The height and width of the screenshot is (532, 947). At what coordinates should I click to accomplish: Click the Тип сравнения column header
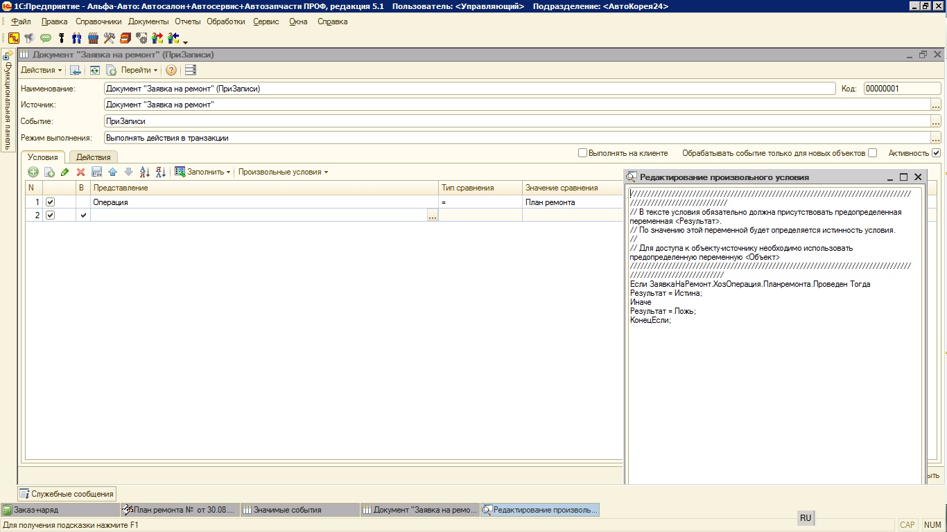480,188
